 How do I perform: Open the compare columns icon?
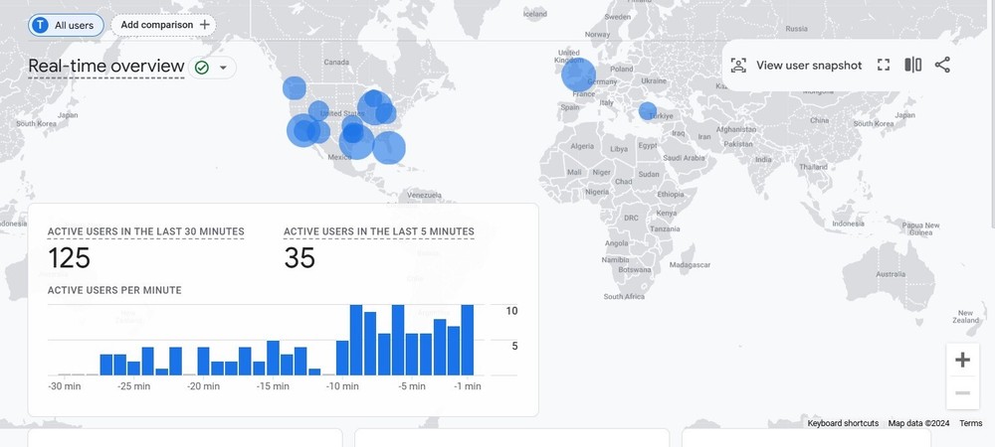(913, 65)
